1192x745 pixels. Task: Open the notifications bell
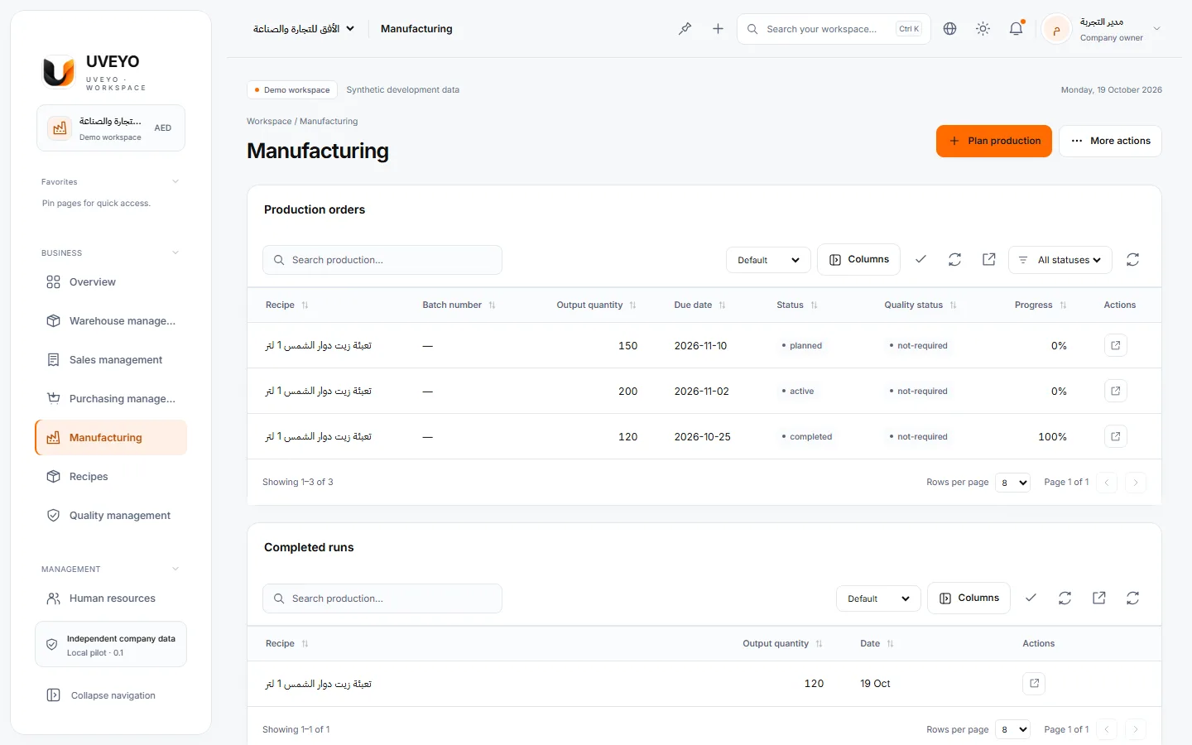(x=1016, y=29)
